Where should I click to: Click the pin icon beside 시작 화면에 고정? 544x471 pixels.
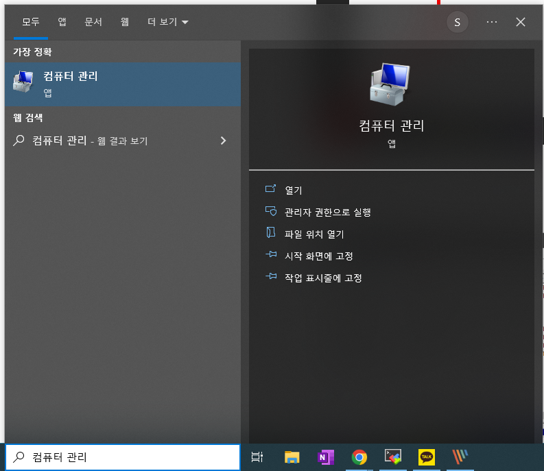click(x=271, y=254)
